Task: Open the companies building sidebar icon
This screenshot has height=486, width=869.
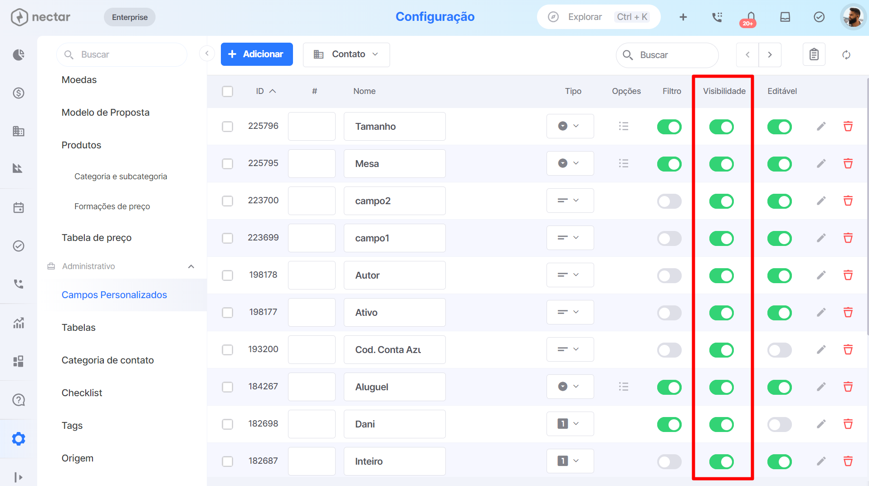Action: point(19,131)
